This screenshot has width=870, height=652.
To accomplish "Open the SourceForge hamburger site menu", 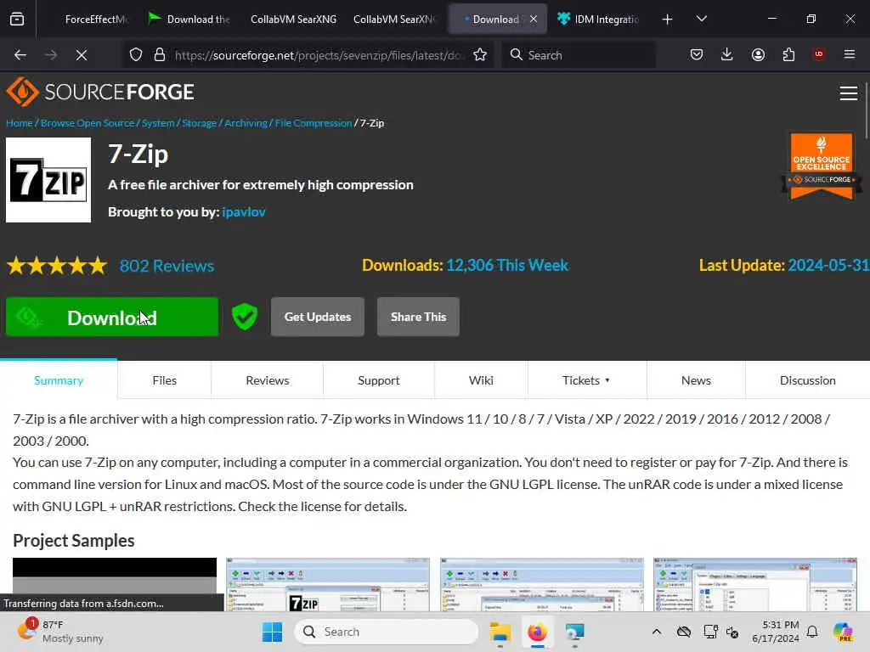I will click(849, 93).
